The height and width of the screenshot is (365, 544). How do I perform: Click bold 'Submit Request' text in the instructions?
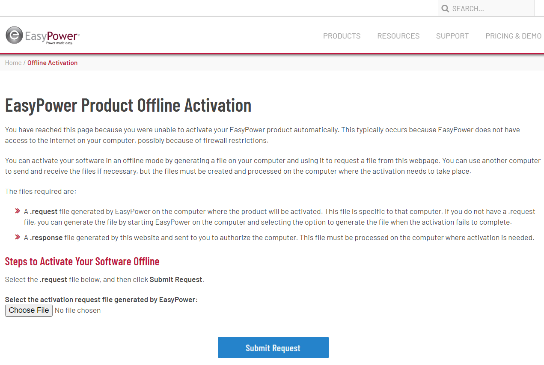pos(175,280)
